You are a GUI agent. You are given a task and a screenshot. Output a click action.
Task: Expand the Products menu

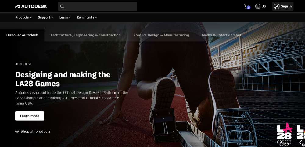(23, 17)
